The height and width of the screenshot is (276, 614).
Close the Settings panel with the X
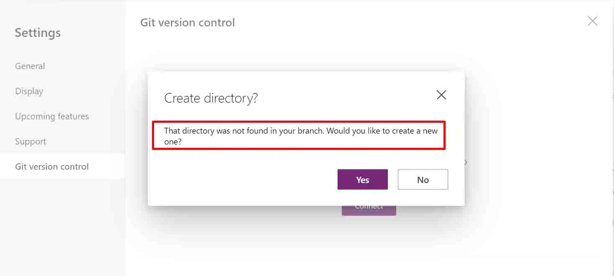click(x=592, y=21)
